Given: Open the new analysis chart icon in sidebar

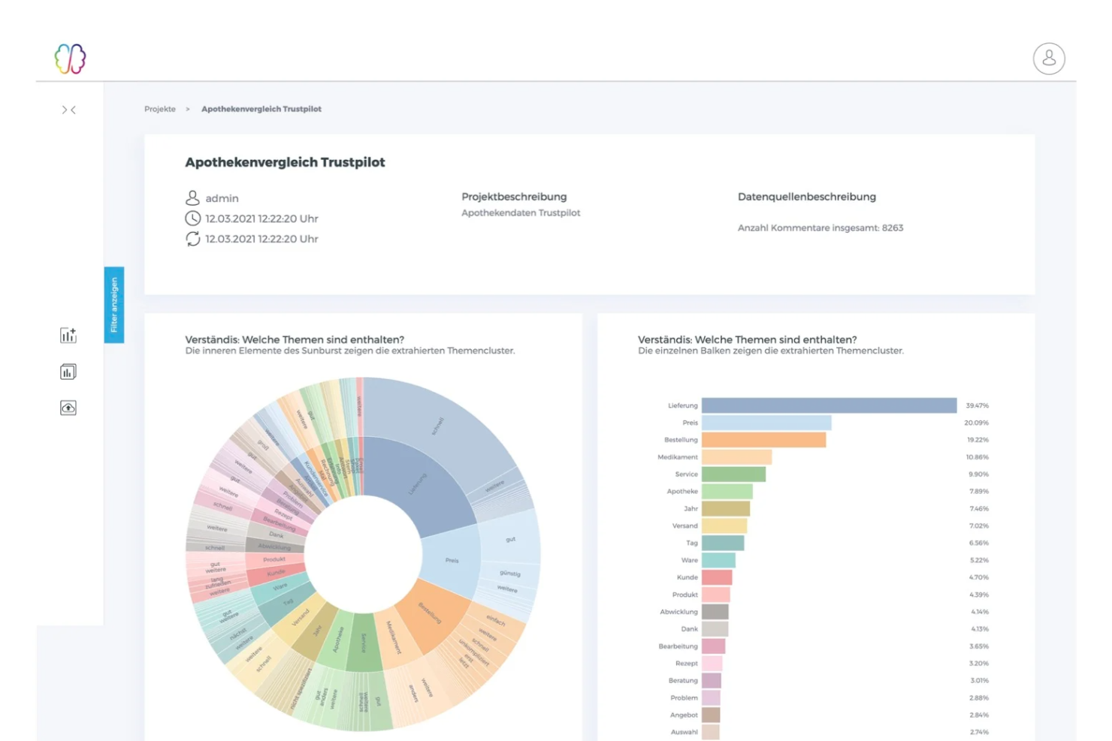Looking at the screenshot, I should click(x=68, y=336).
